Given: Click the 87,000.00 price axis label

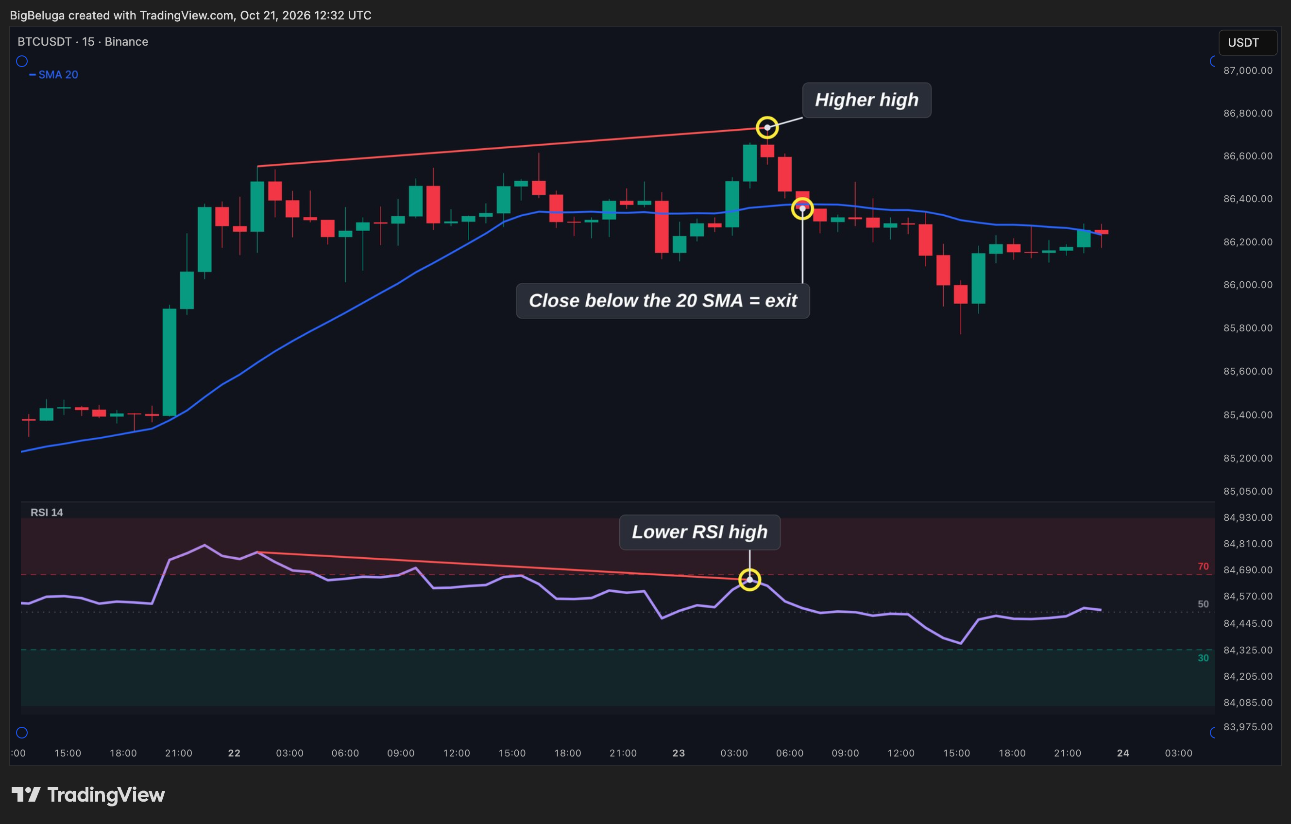Looking at the screenshot, I should coord(1248,70).
